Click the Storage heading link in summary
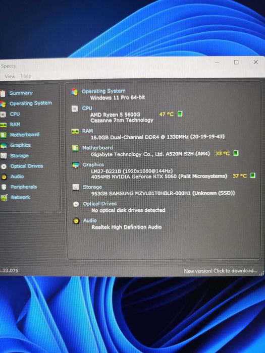The image size is (265, 353). (92, 187)
